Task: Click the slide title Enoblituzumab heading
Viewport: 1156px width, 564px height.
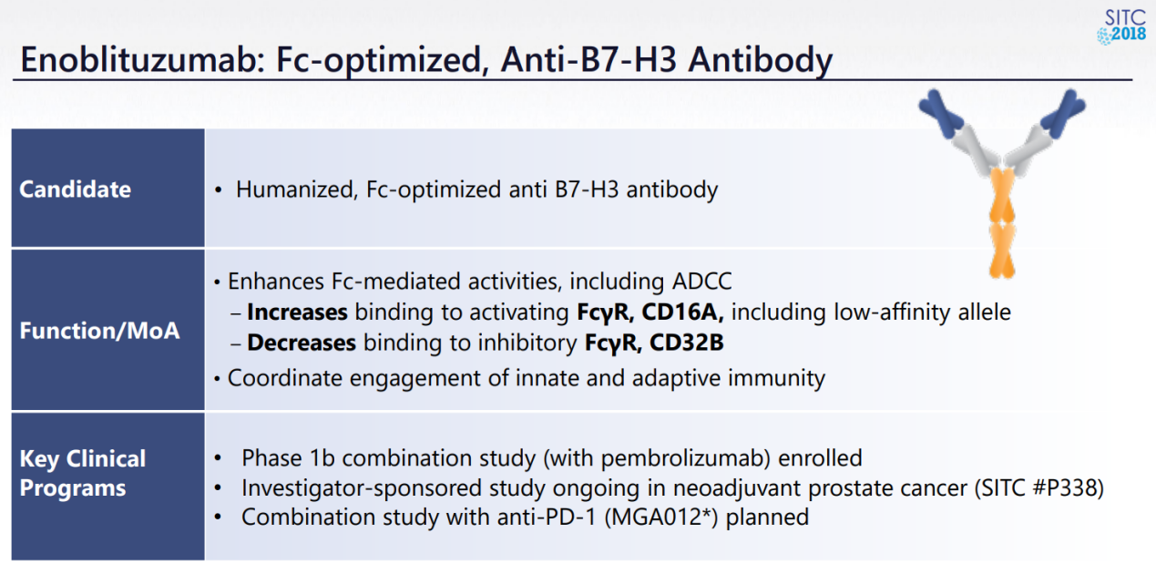Action: coord(426,60)
